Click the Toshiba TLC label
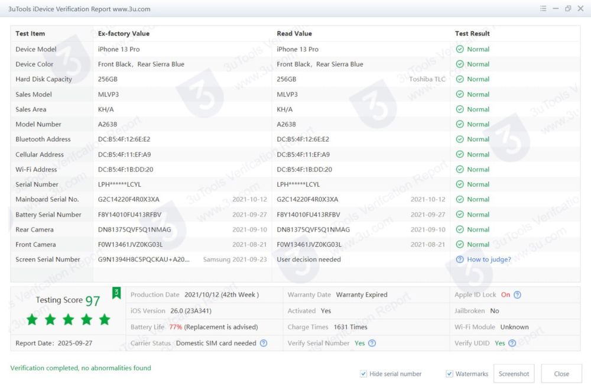 point(427,79)
